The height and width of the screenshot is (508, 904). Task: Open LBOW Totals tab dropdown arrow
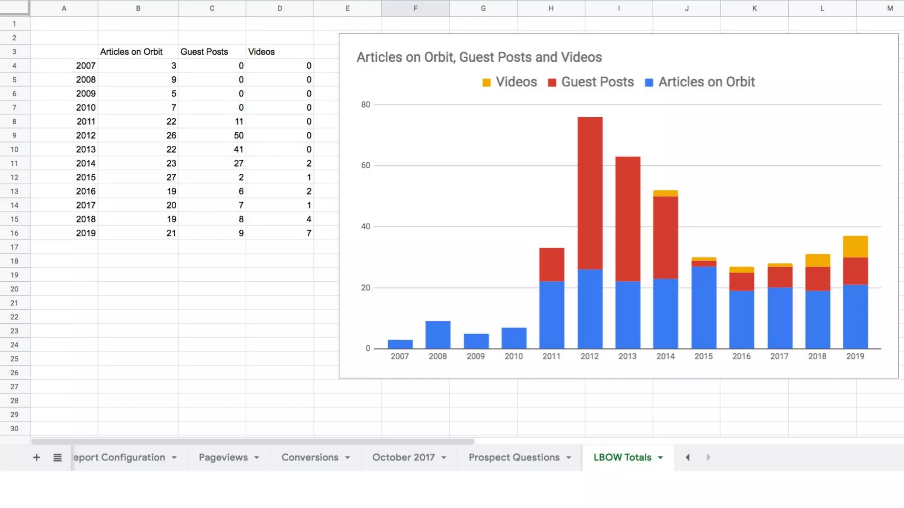coord(660,458)
